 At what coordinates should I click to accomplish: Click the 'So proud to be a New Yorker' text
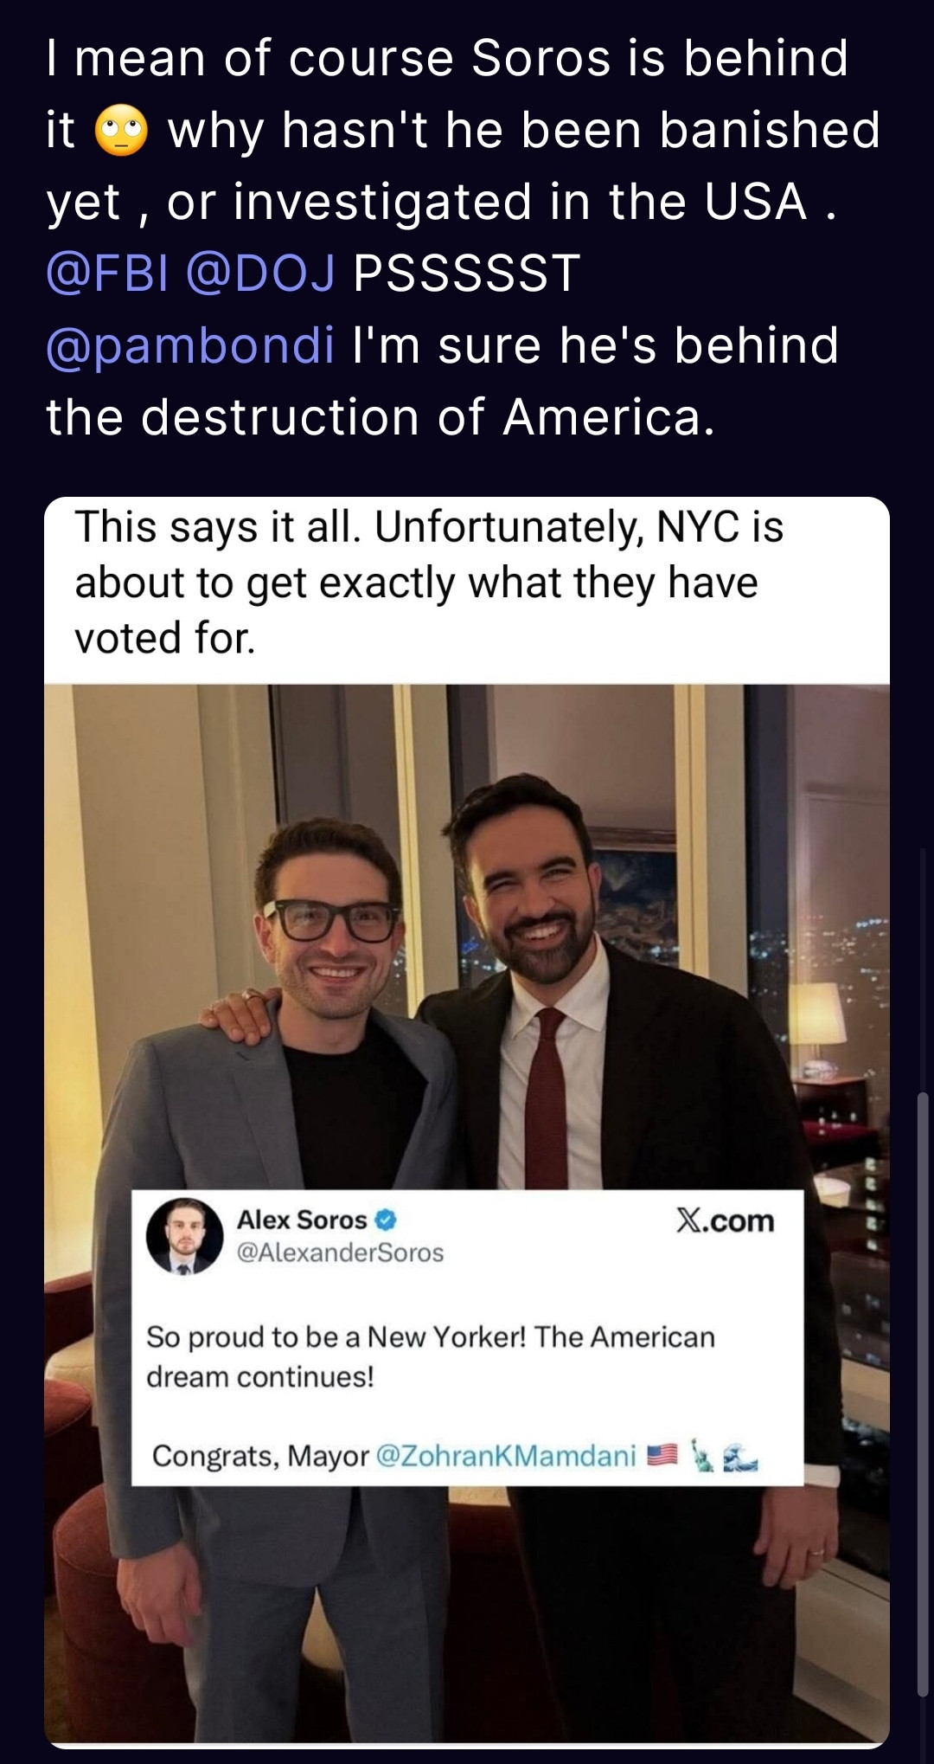(430, 1356)
